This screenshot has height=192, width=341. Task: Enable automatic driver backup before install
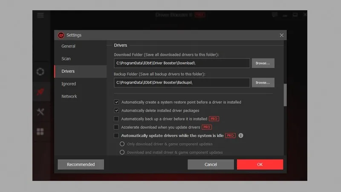click(x=116, y=119)
